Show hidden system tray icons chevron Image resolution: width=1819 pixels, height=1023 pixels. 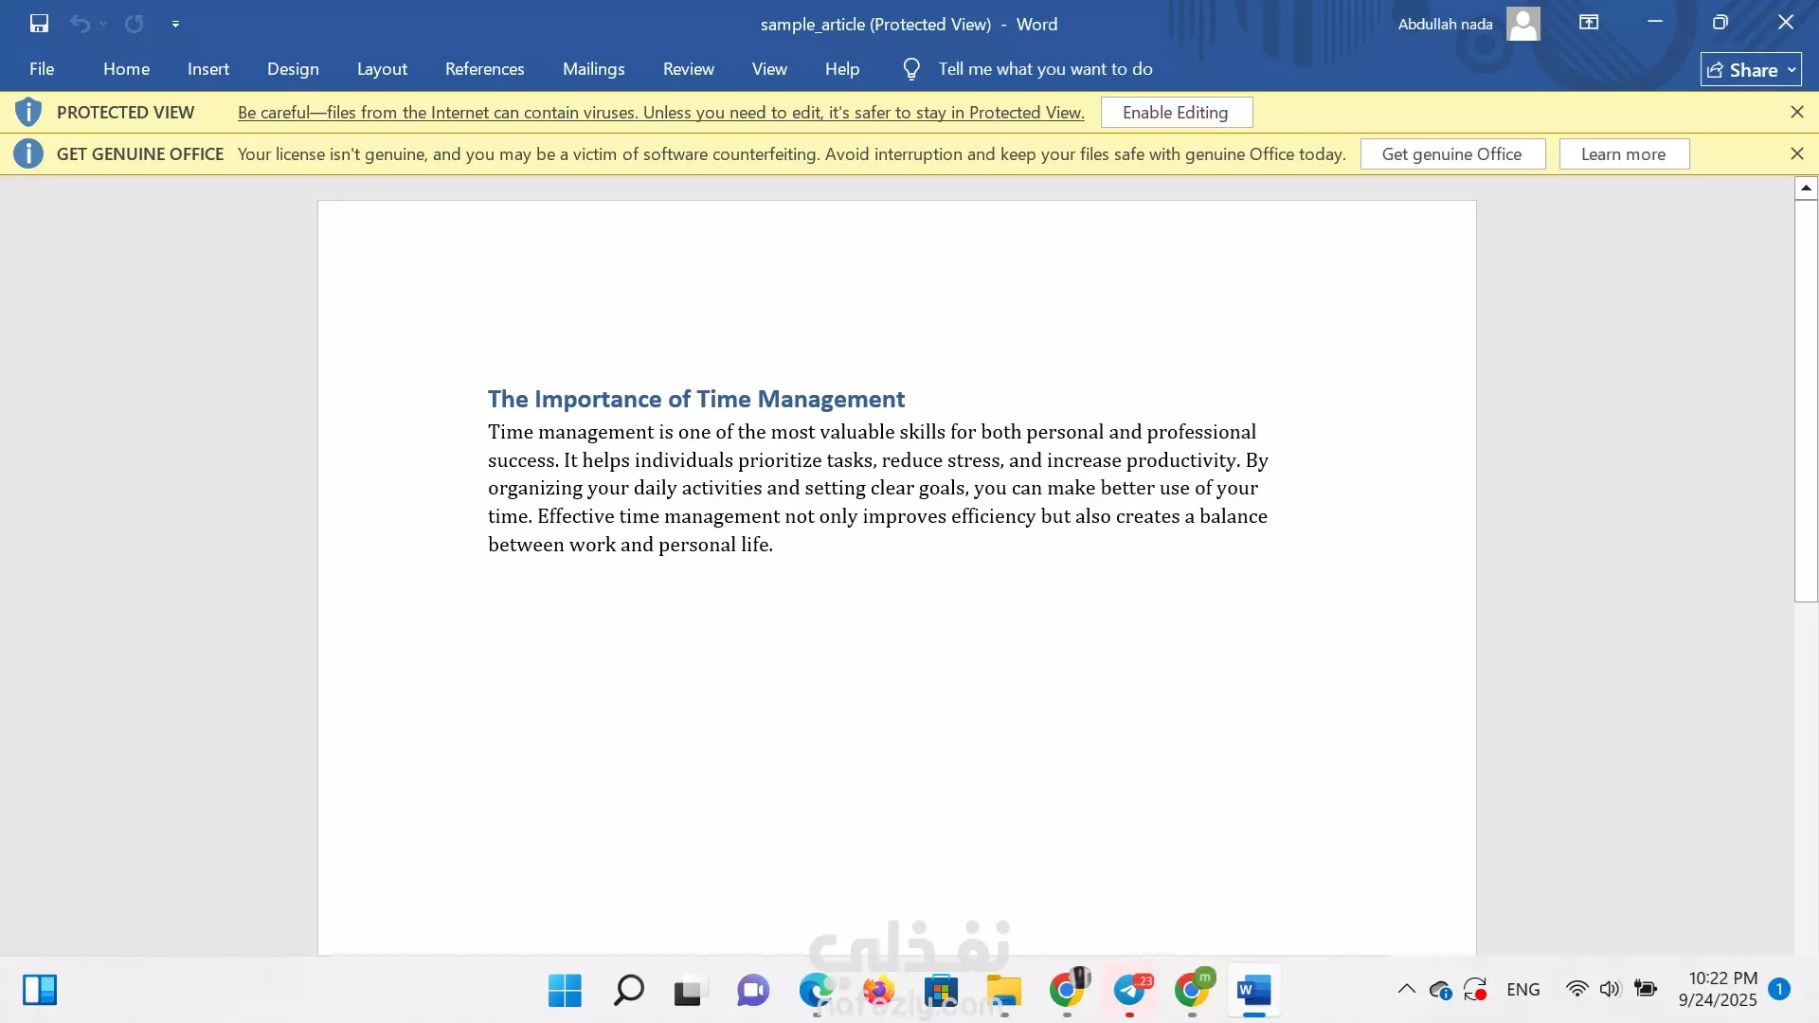pos(1406,989)
